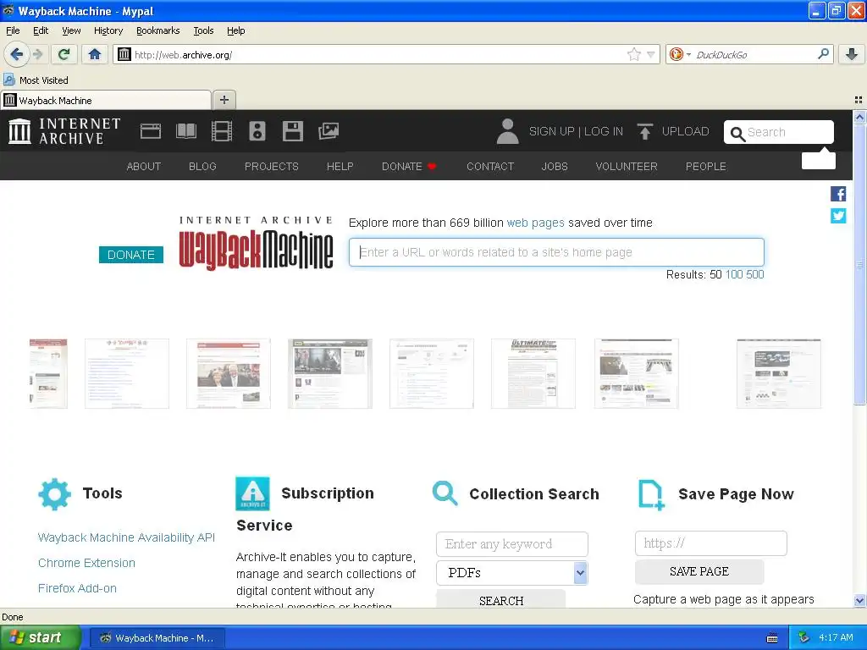Click the teal DONATE button
This screenshot has width=867, height=650.
click(x=131, y=255)
